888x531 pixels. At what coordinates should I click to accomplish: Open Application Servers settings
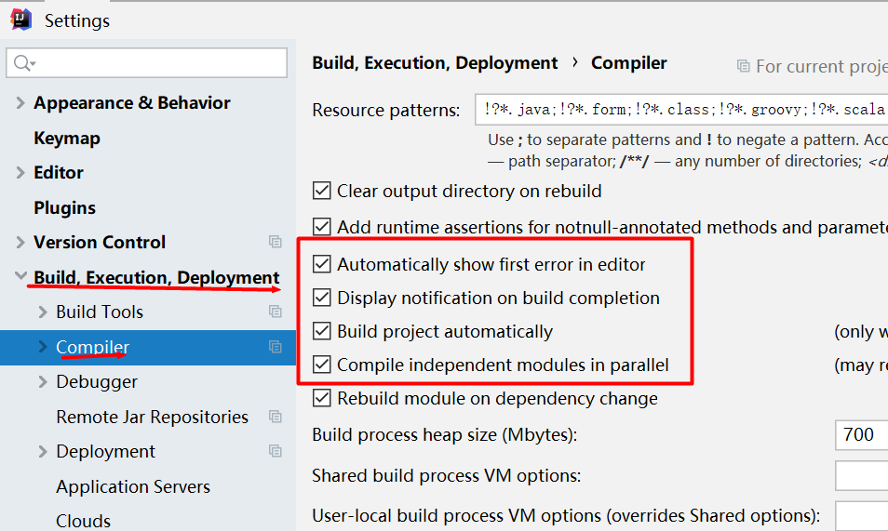point(133,487)
